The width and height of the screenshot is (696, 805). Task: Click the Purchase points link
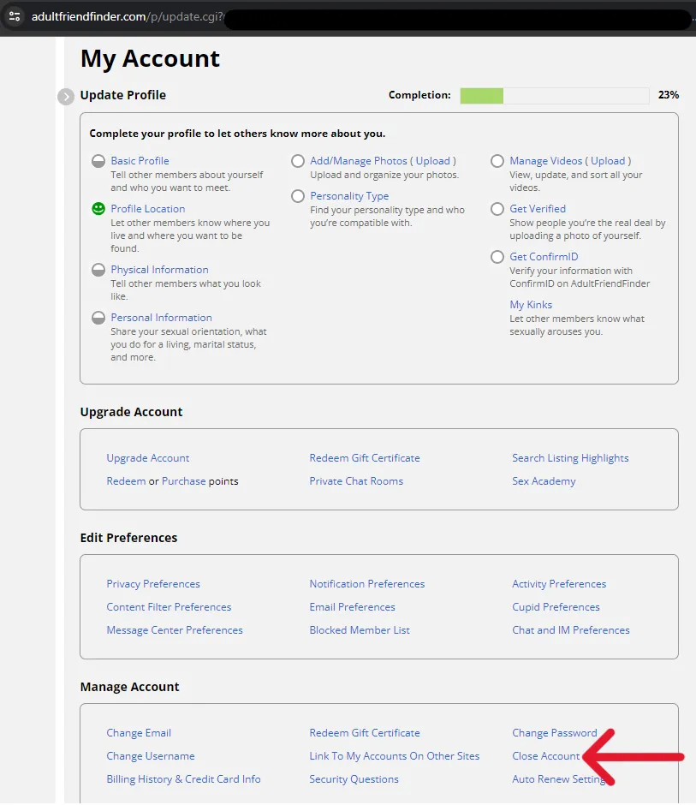[x=184, y=481]
